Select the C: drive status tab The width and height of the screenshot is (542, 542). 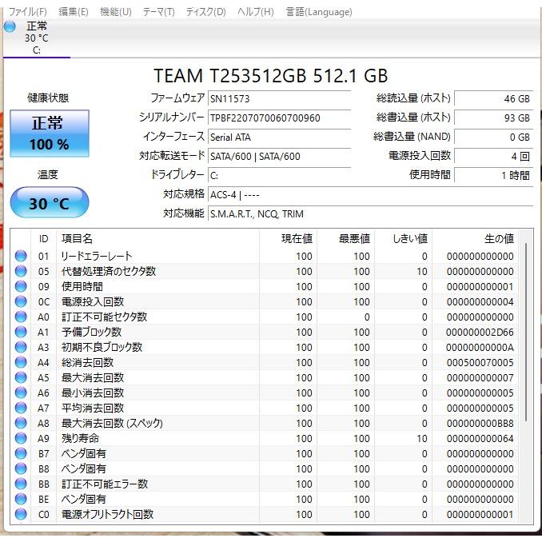click(x=37, y=38)
